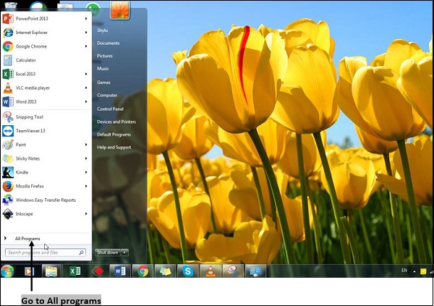The height and width of the screenshot is (306, 434).
Task: Open Devices and Printers
Action: point(116,122)
